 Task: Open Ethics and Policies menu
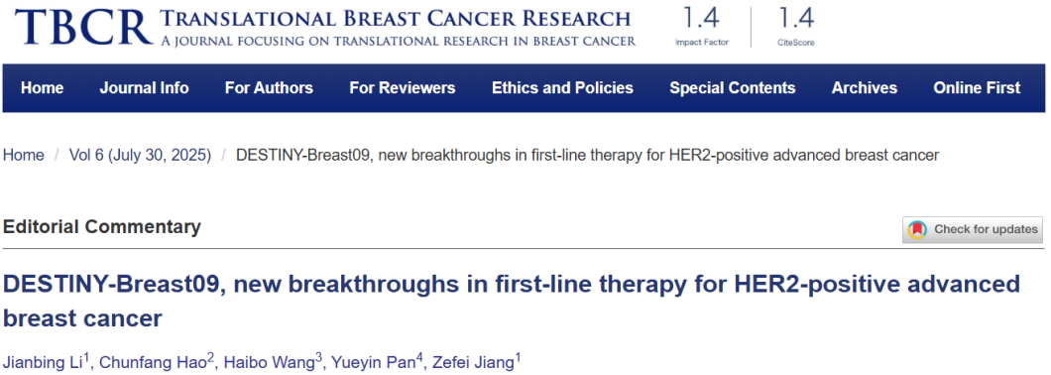point(562,88)
